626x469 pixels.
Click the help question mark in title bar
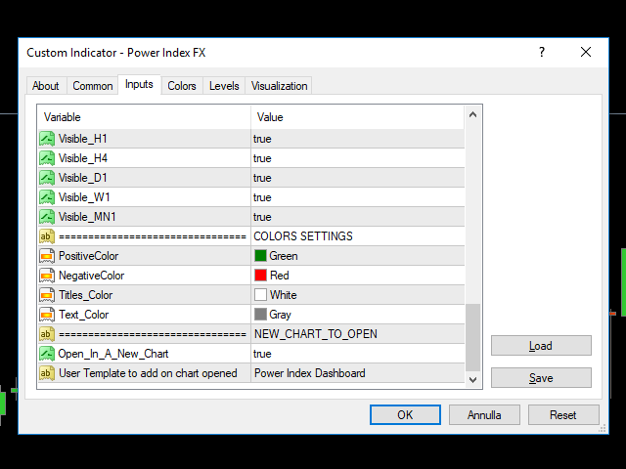[542, 52]
